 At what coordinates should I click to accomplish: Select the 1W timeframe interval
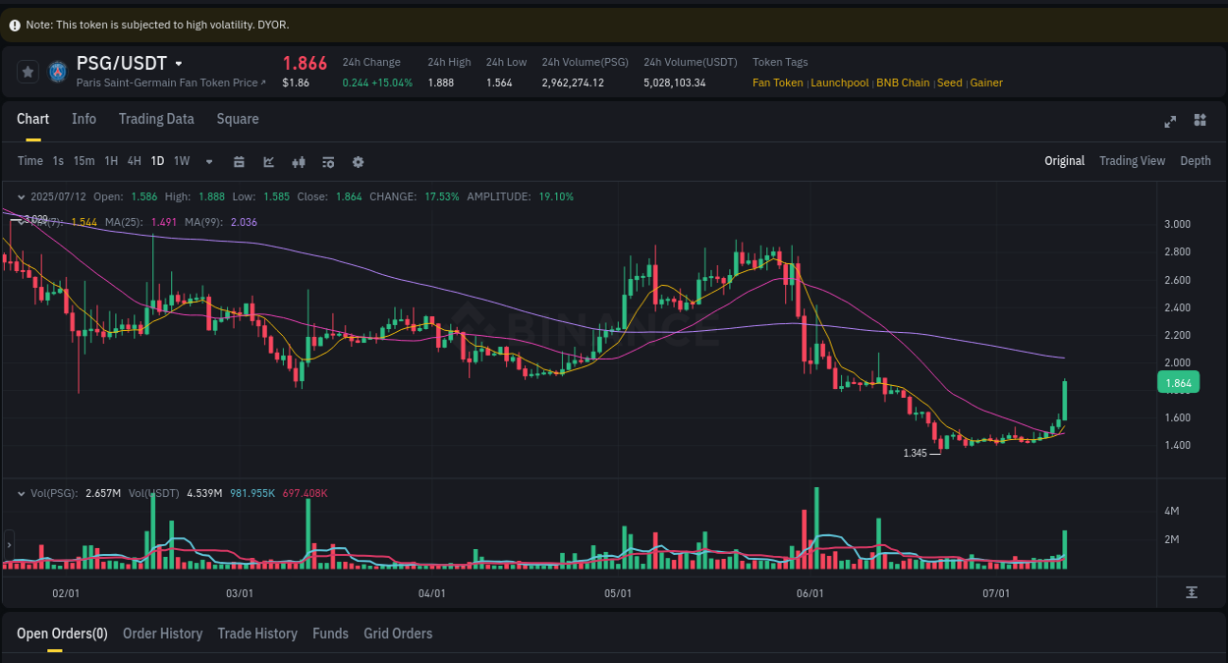click(181, 160)
